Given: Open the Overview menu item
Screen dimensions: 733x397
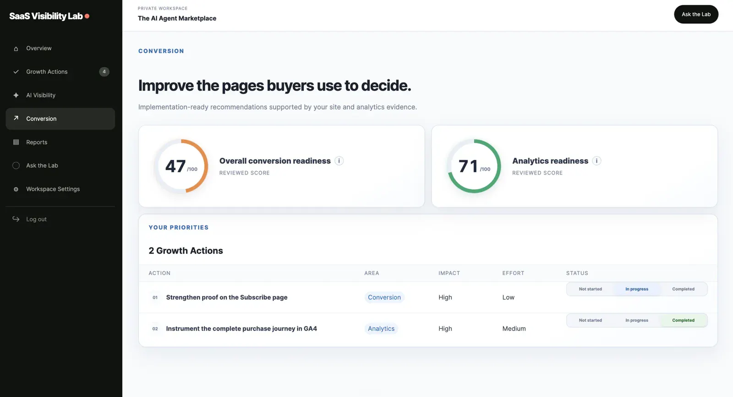Looking at the screenshot, I should [60, 48].
